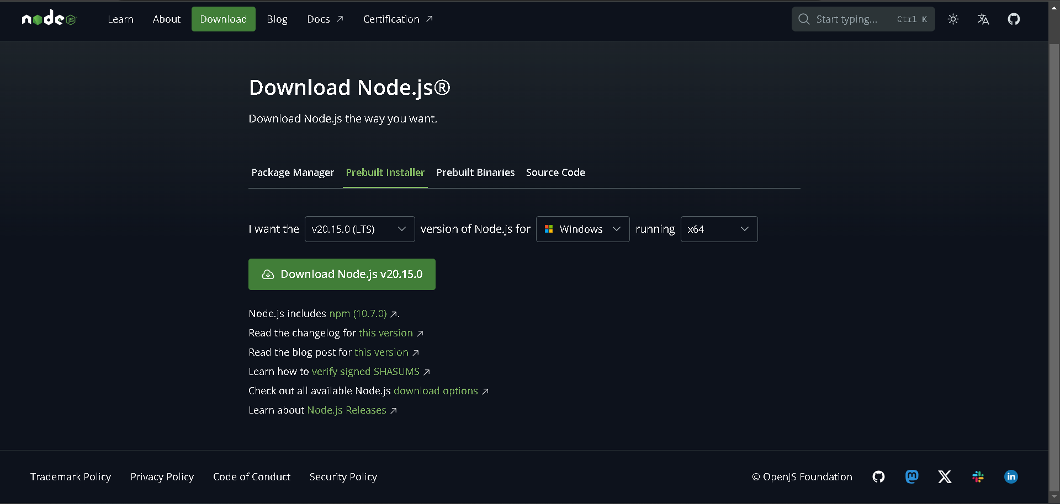Image resolution: width=1060 pixels, height=504 pixels.
Task: Open the Code of Conduct footer link
Action: tap(252, 476)
